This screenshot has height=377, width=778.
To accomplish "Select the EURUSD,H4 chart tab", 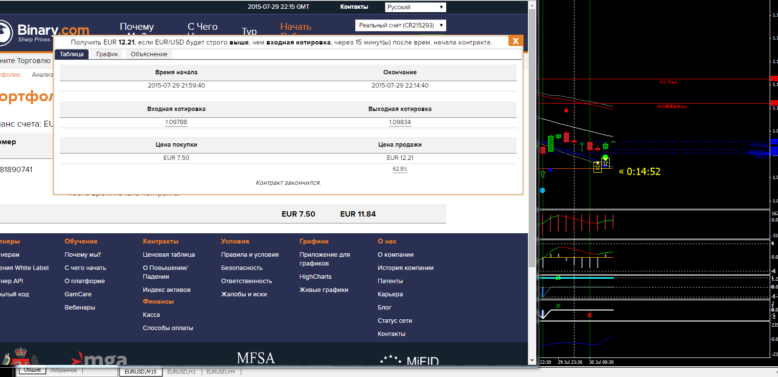I will (221, 372).
